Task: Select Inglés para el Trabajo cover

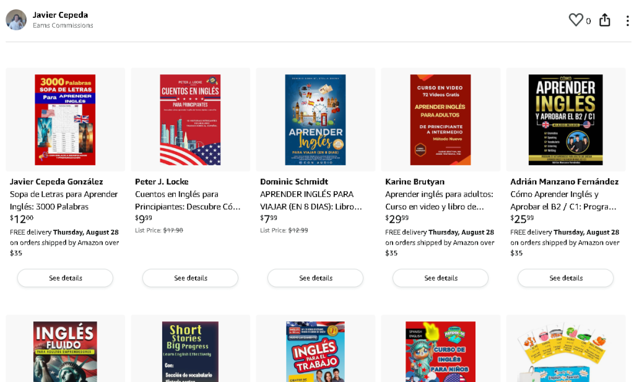Action: coord(315,352)
